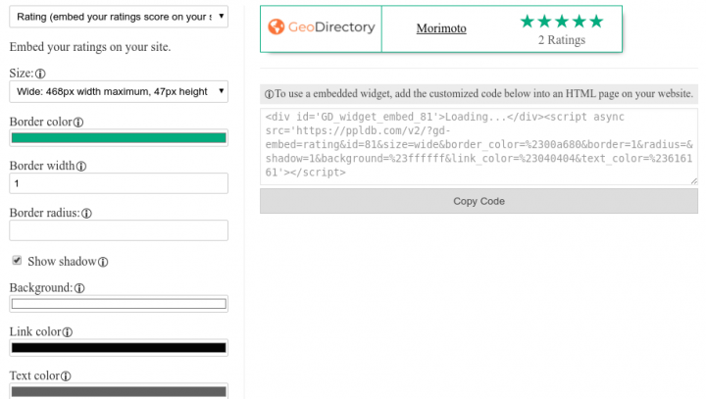Click the info icon beside Size
This screenshot has height=399, width=706.
click(40, 74)
